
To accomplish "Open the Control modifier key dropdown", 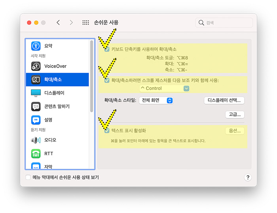I will coord(165,88).
